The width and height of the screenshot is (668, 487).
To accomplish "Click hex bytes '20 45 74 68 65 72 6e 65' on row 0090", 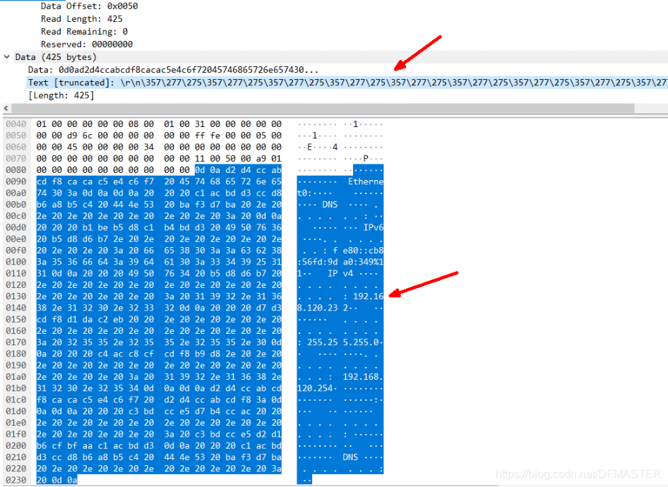I will (223, 181).
